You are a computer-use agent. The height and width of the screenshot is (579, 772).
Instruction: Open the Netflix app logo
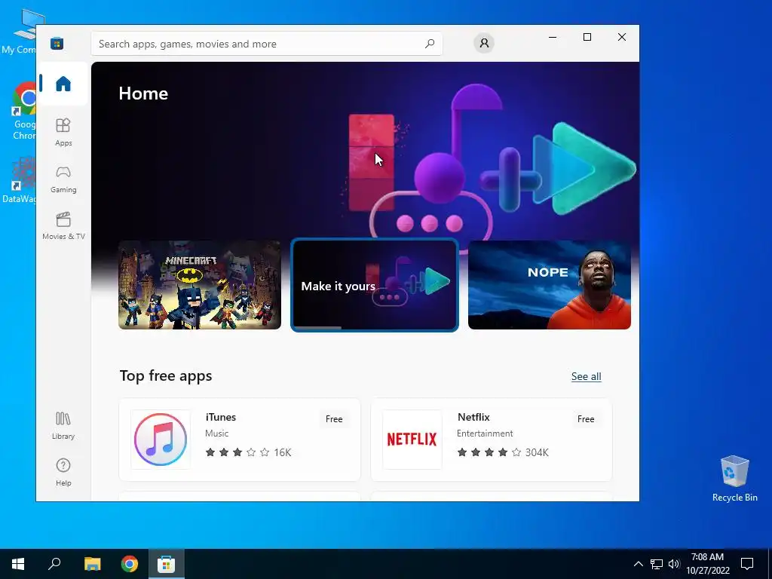pos(412,440)
